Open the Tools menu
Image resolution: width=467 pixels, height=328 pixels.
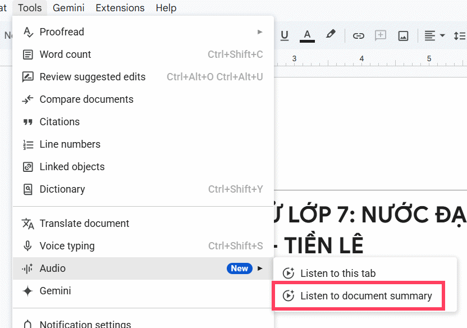click(x=30, y=8)
